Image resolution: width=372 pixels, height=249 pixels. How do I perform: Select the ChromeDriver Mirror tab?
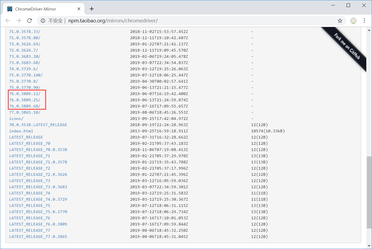pyautogui.click(x=43, y=9)
